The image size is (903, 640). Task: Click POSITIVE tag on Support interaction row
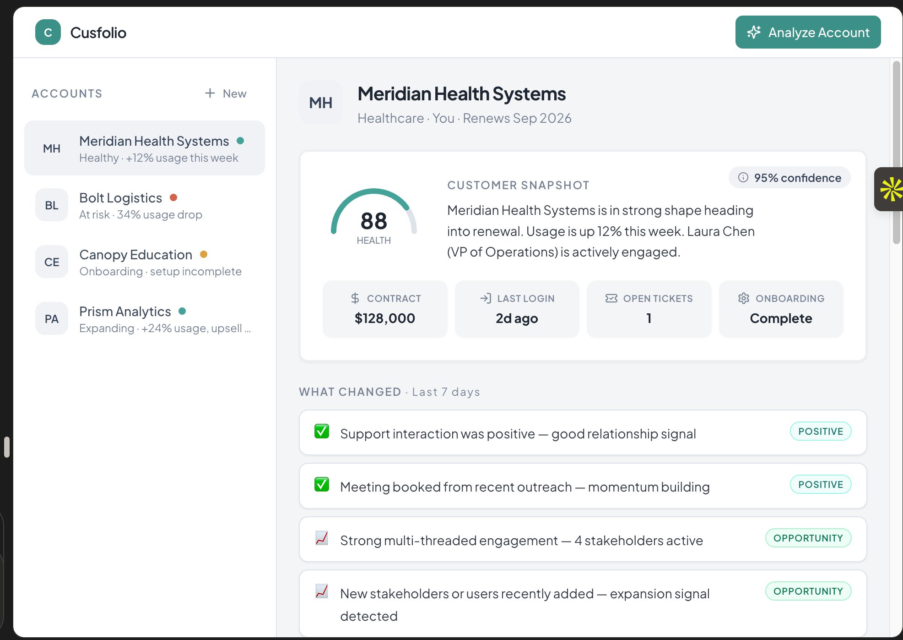click(x=821, y=432)
